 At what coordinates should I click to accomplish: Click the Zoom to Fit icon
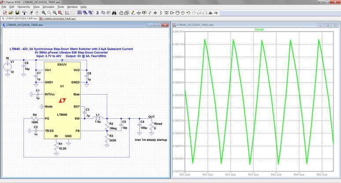point(60,13)
